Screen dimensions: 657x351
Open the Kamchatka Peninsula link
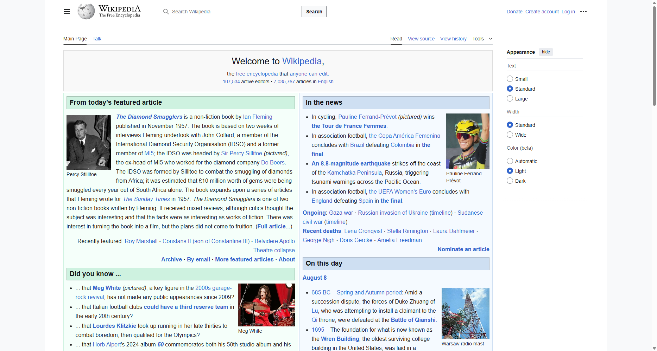(x=354, y=173)
